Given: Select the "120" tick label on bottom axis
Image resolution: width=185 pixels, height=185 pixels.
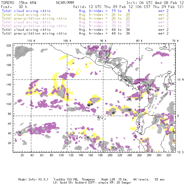Looking at the screenshot, I should pyautogui.click(x=71, y=155).
